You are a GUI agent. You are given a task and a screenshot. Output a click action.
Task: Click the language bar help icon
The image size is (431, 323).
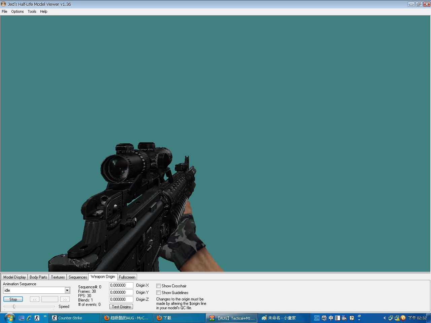pyautogui.click(x=352, y=318)
